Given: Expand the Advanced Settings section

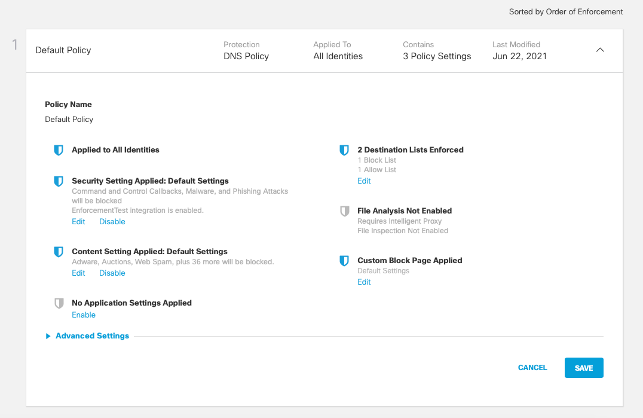Looking at the screenshot, I should (92, 336).
